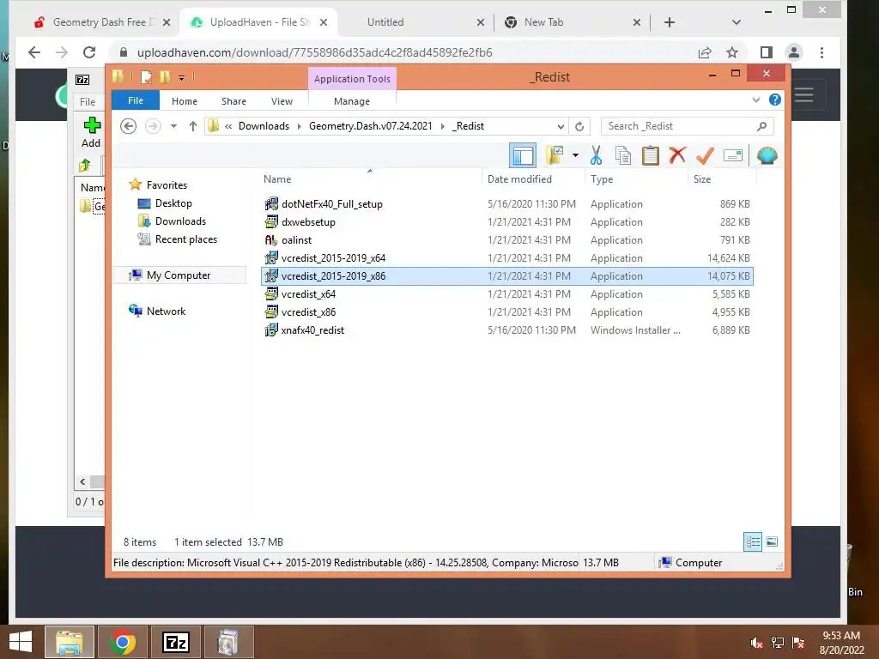879x659 pixels.
Task: Click the Copy icon in Explorer toolbar
Action: point(623,155)
